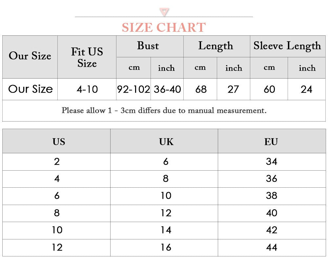This screenshot has width=328, height=262.
Task: Click the UK conversion column header
Action: [x=166, y=141]
